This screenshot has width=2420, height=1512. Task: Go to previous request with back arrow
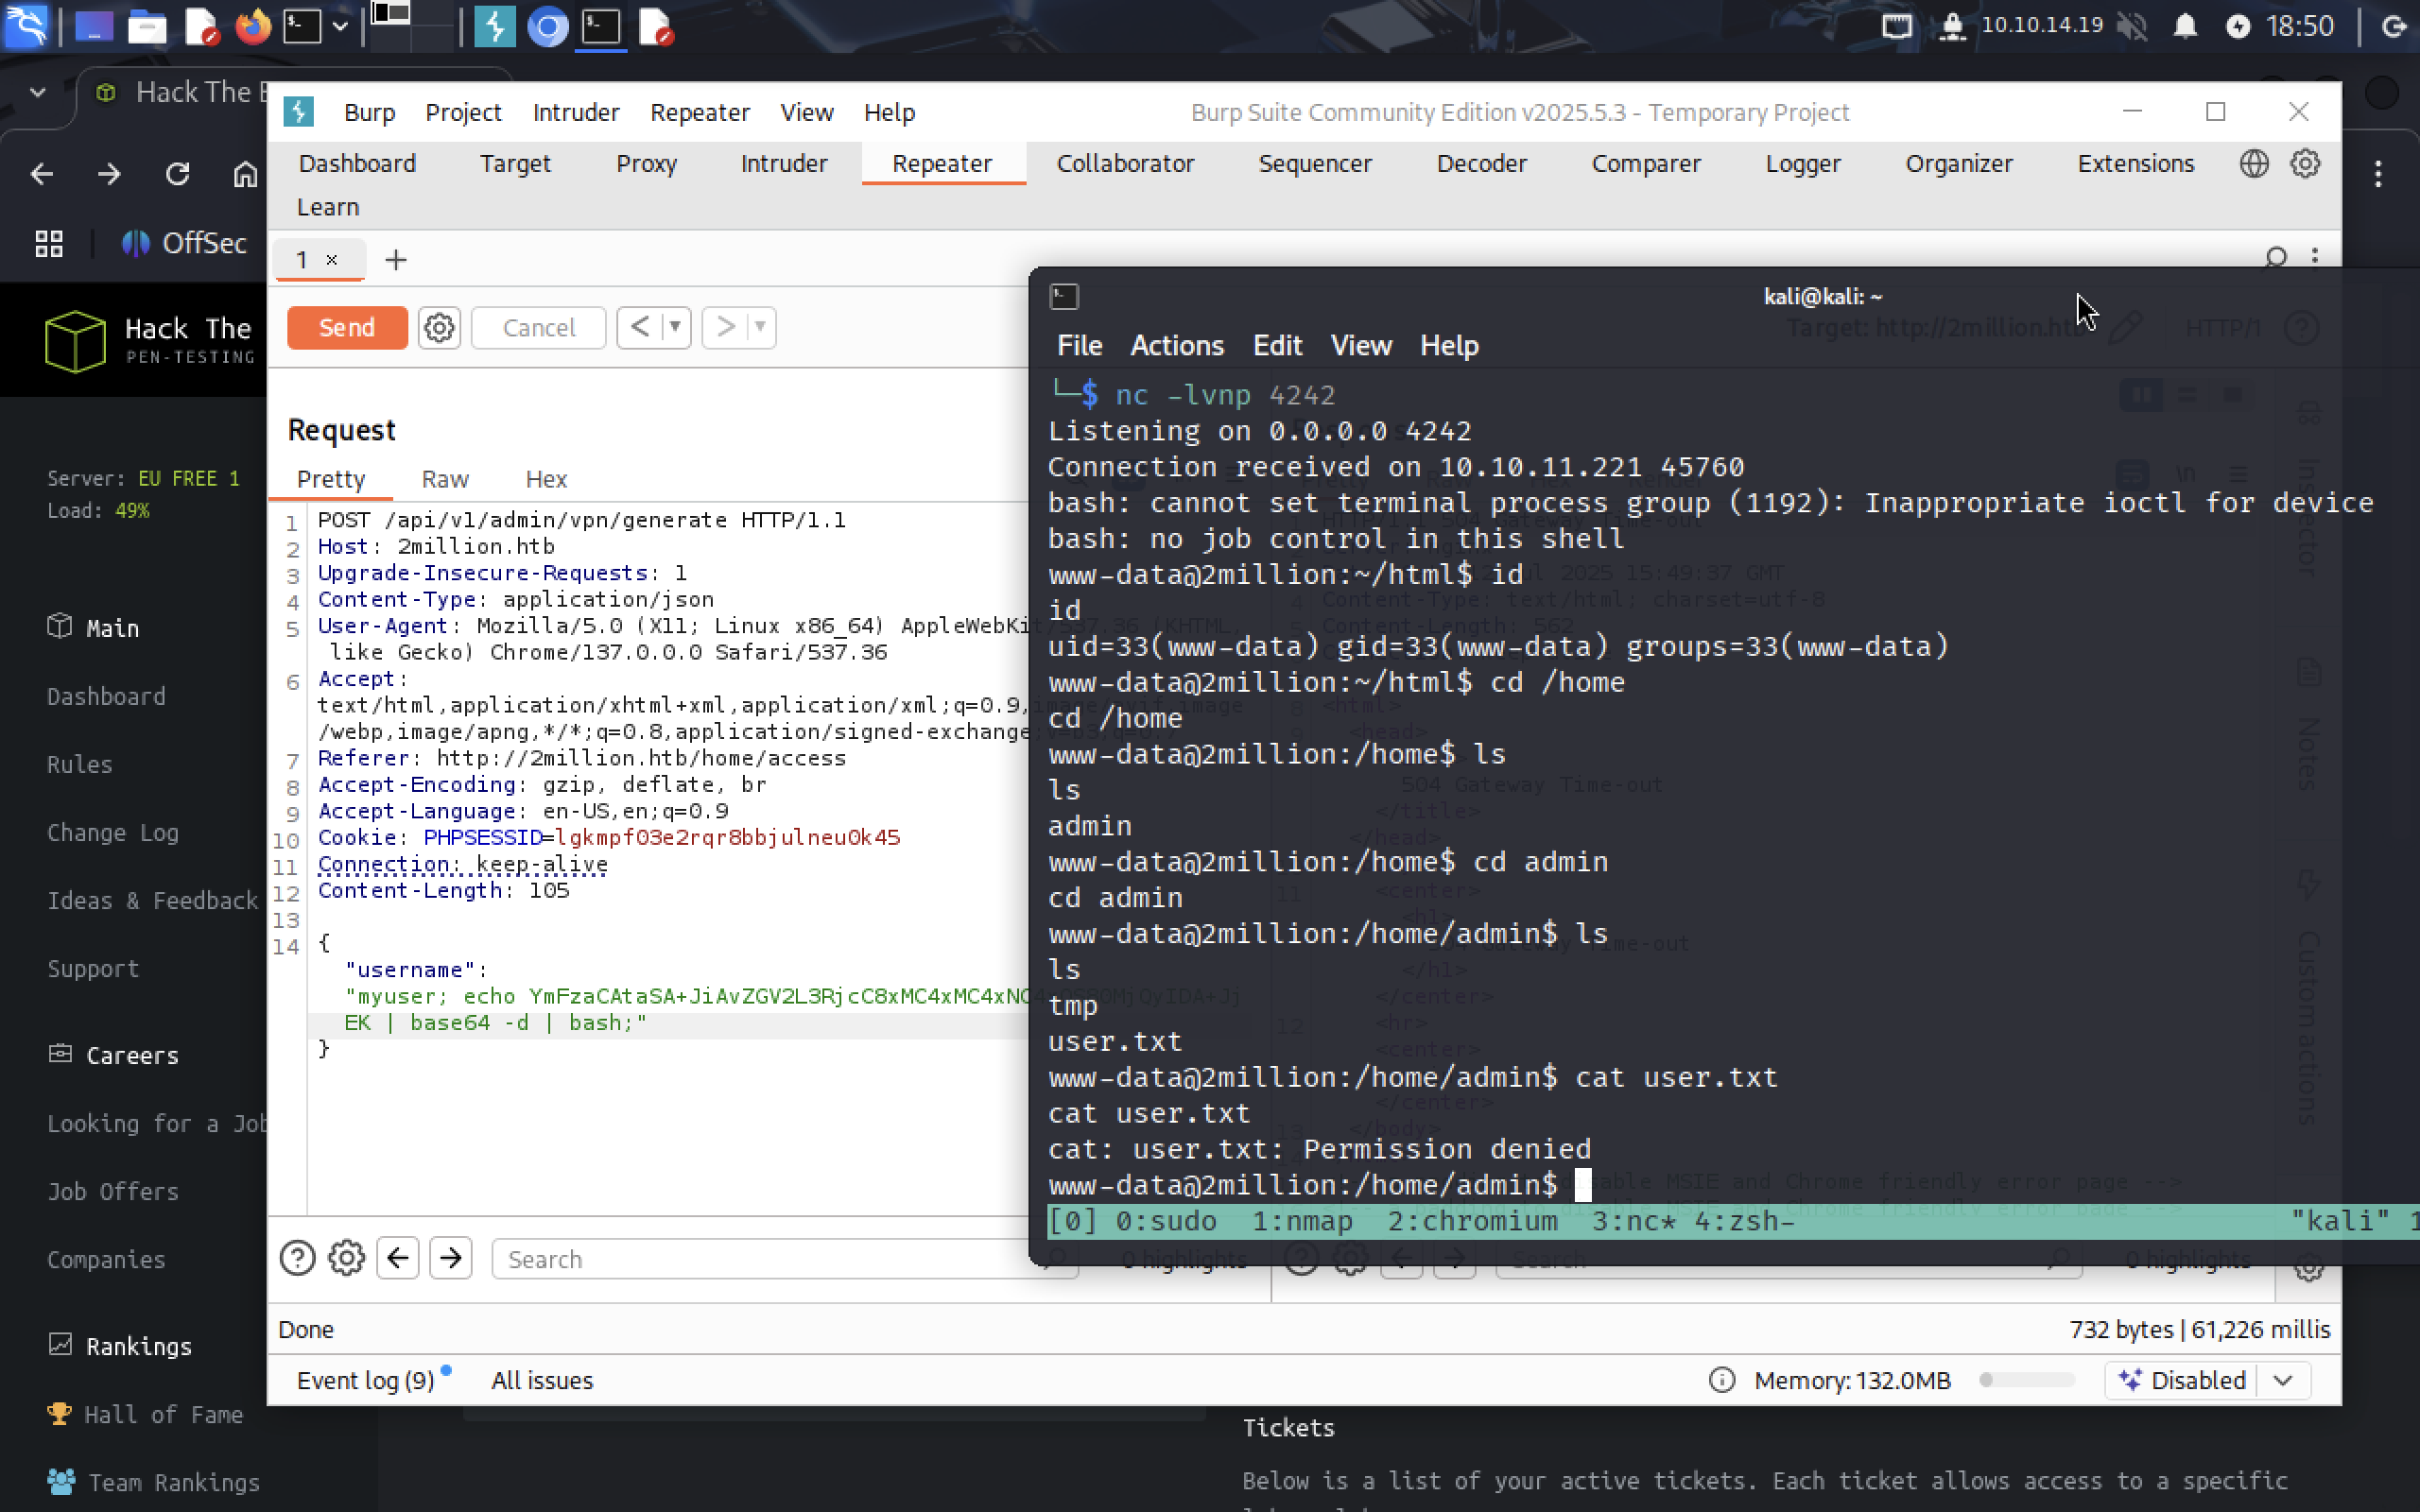pos(640,327)
